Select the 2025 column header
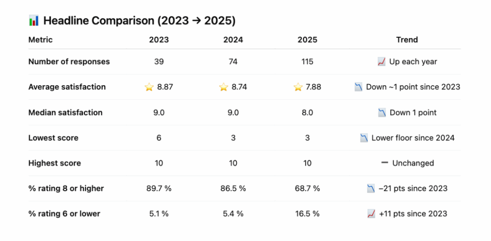The image size is (491, 241). (x=307, y=40)
